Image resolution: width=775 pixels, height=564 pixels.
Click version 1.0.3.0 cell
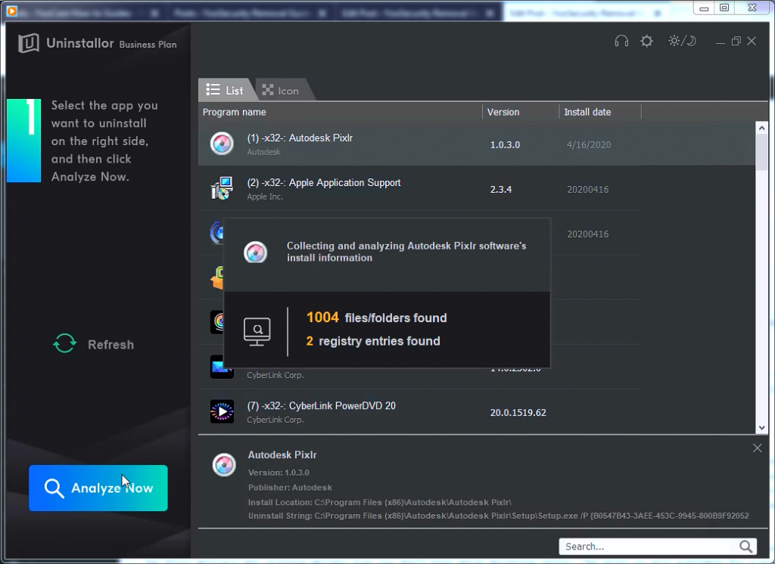tap(505, 144)
